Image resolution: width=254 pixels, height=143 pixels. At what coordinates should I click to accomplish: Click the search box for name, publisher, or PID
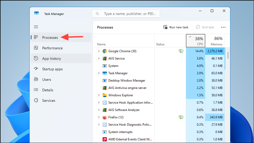126,14
